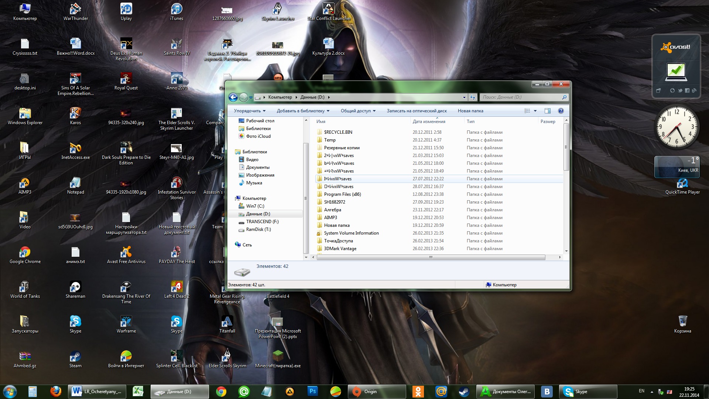The height and width of the screenshot is (399, 709).
Task: Open the Titanfall desktop icon
Action: click(x=227, y=324)
